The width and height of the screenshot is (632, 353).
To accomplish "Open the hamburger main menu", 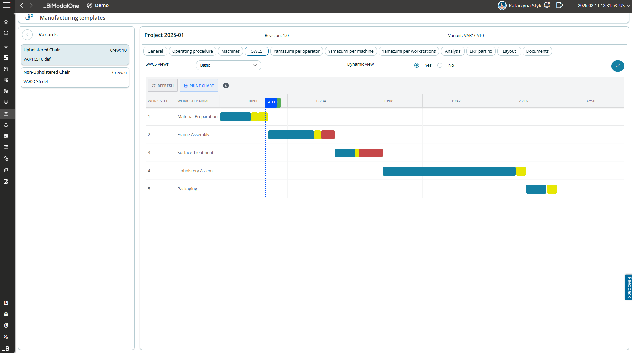I will [x=7, y=5].
